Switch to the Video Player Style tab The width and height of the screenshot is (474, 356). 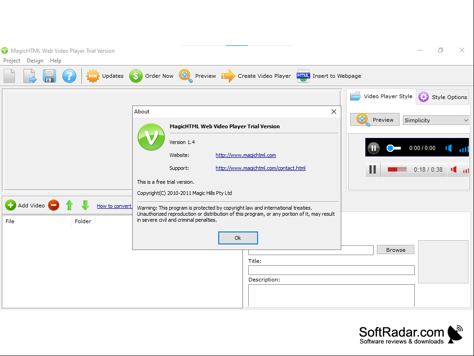point(382,96)
